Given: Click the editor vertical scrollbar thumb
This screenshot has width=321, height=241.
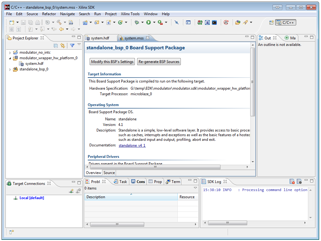Looking at the screenshot, I should point(253,82).
